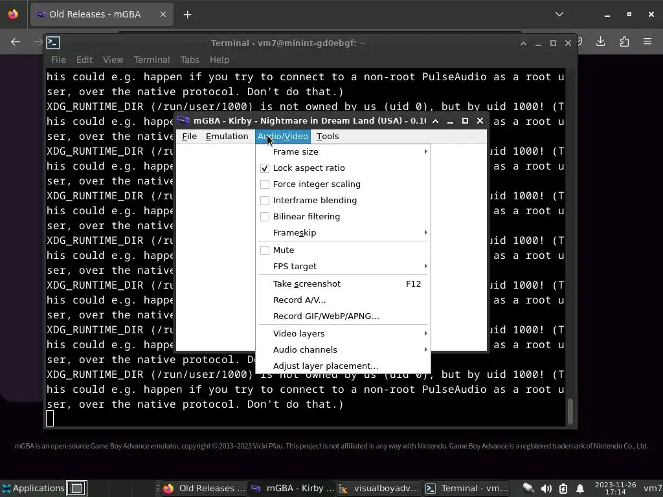Click the Terminal window scrollbar handle
The image size is (663, 497).
click(570, 411)
